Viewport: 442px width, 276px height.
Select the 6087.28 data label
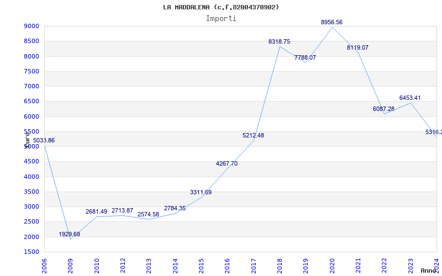[x=383, y=109]
